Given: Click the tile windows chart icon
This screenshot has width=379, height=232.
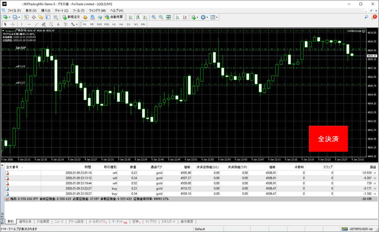Looking at the screenshot, I should click(168, 17).
